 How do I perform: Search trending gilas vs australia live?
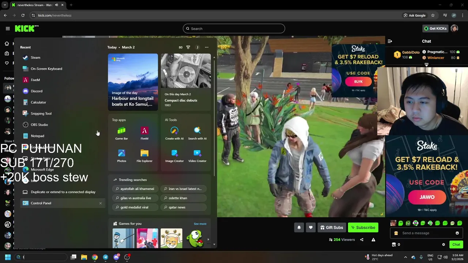click(135, 198)
